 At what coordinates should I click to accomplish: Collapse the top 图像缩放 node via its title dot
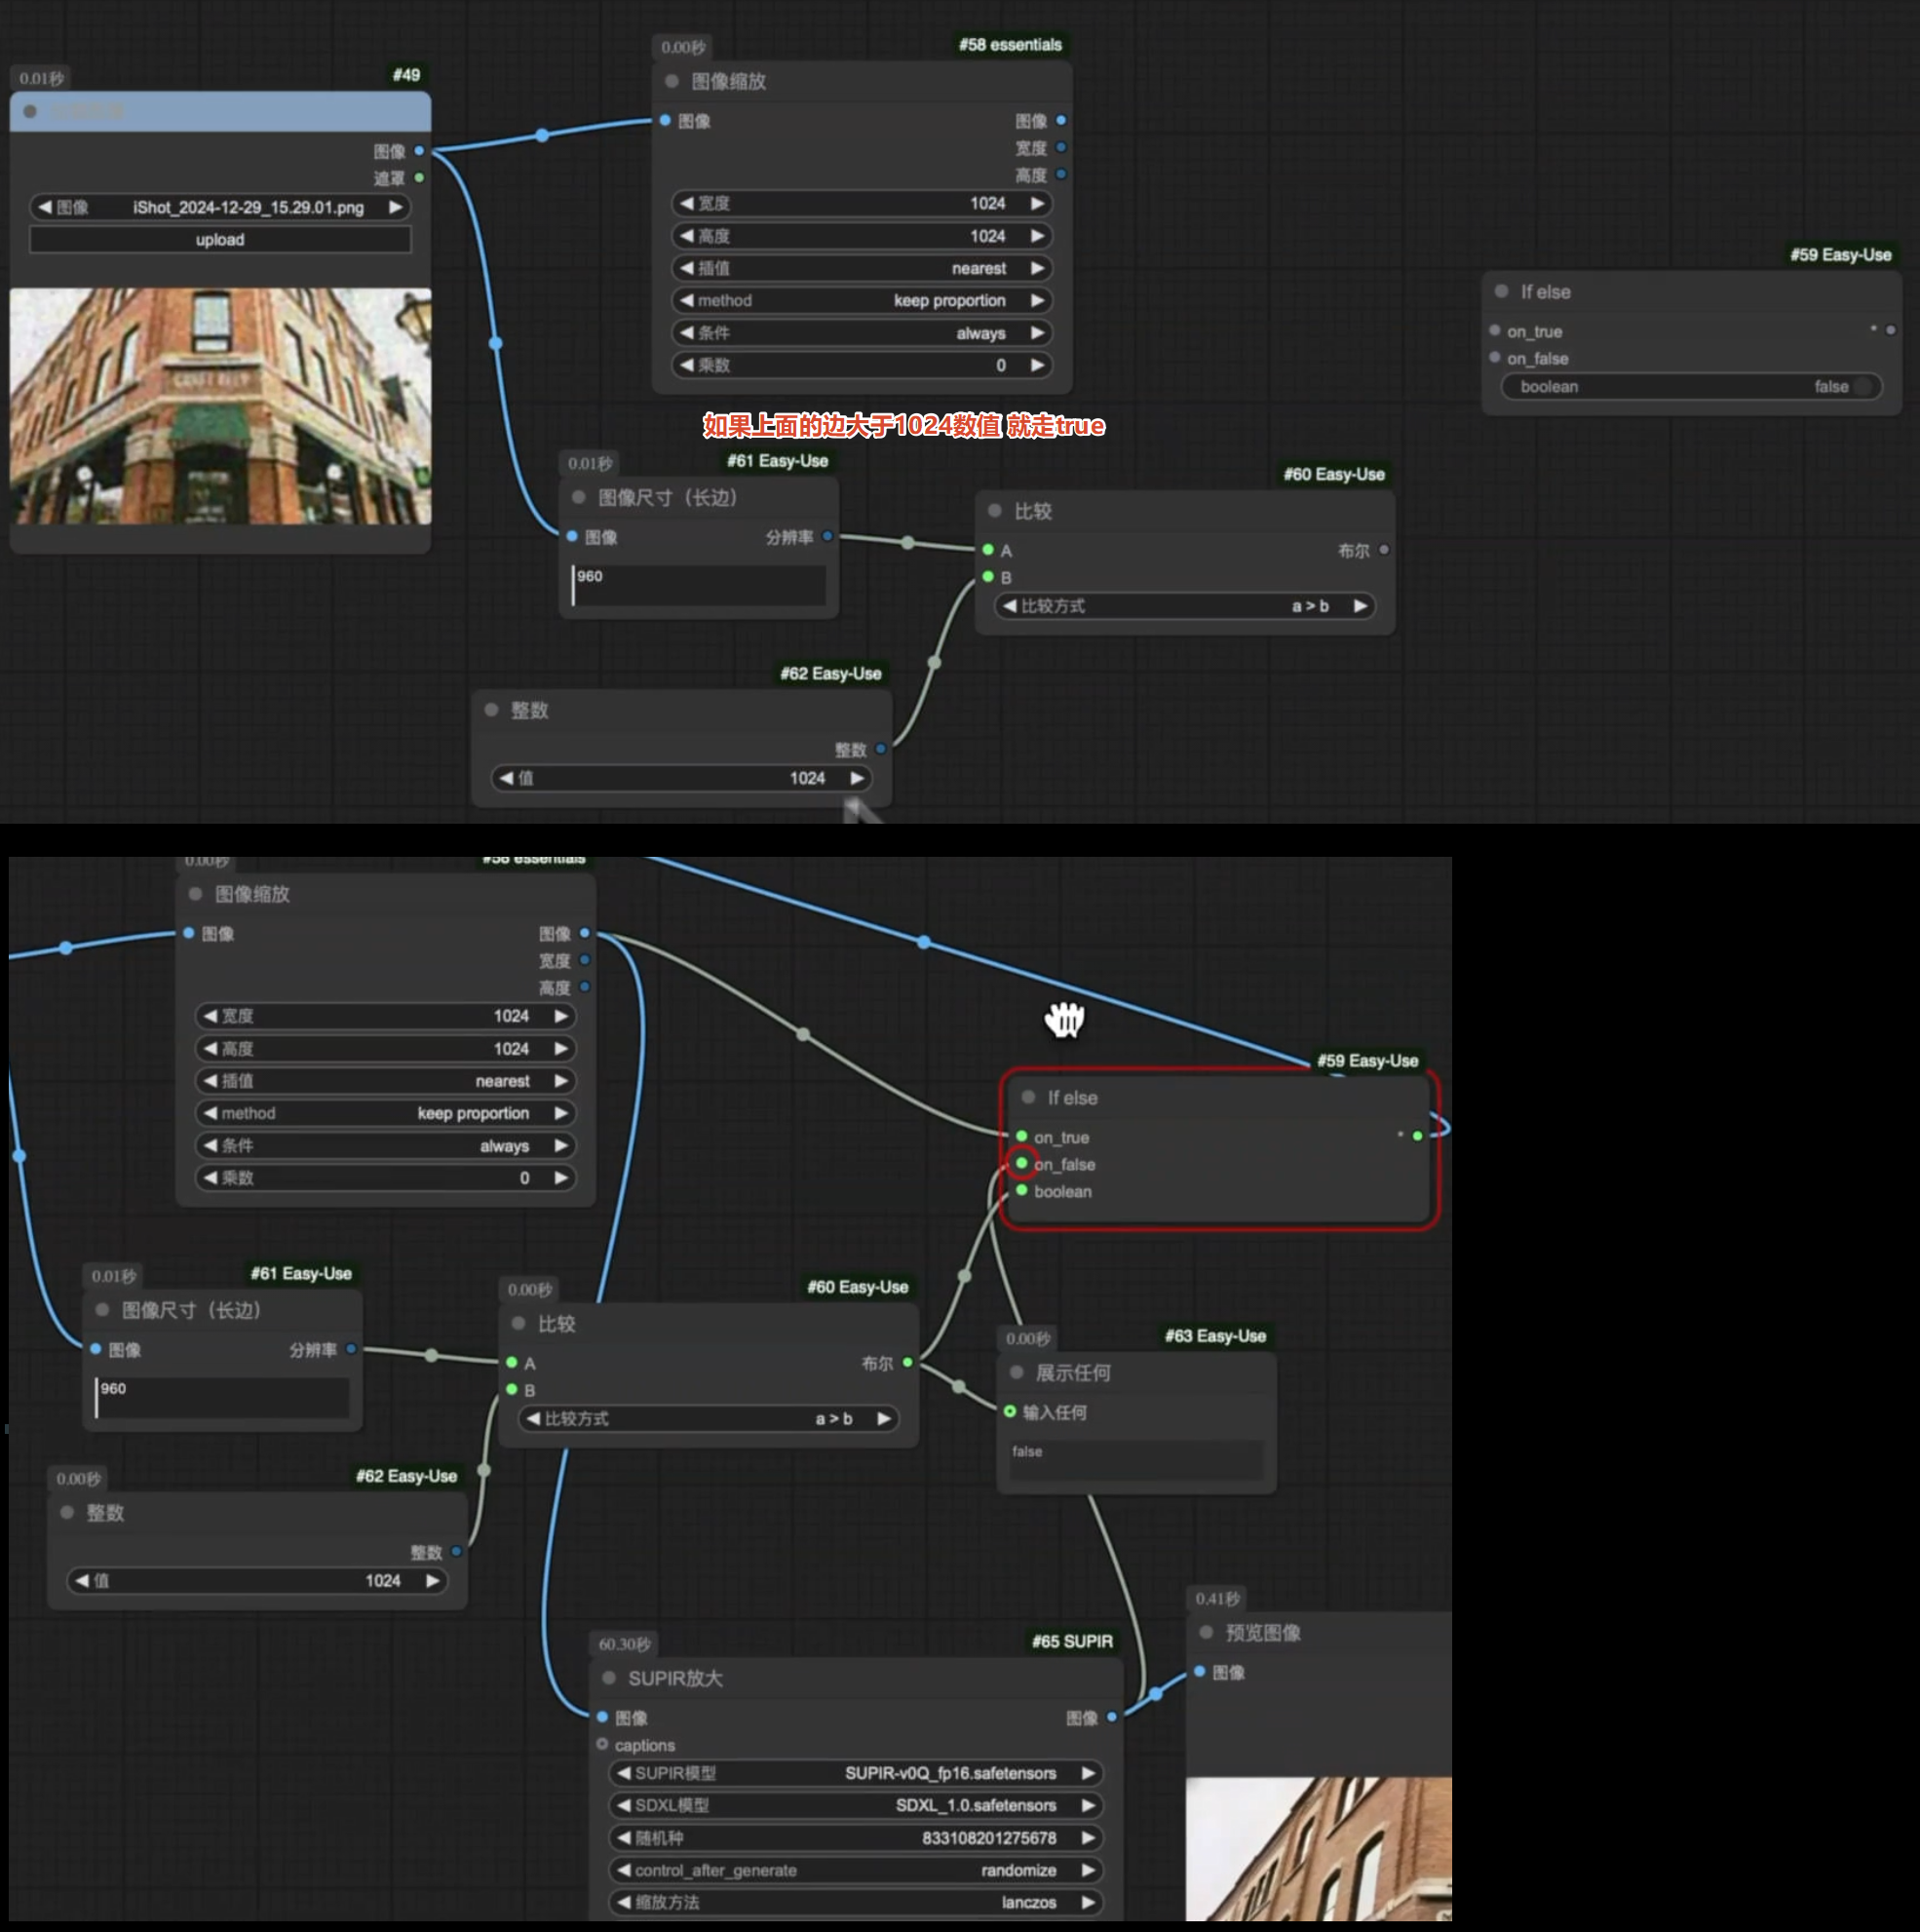click(672, 81)
